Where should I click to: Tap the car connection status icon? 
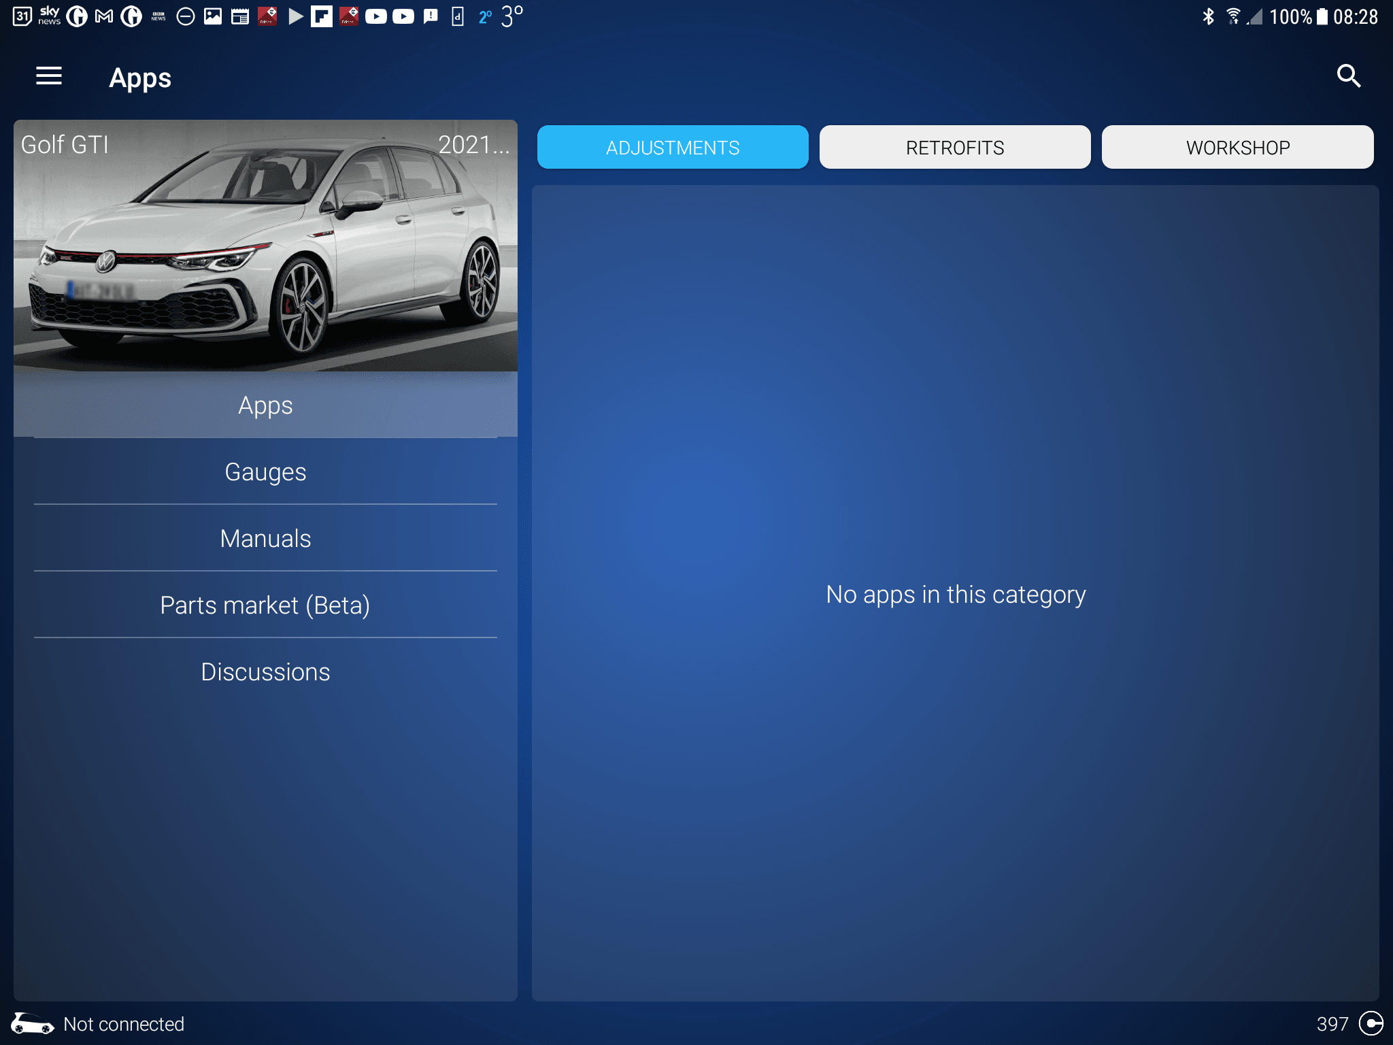32,1023
